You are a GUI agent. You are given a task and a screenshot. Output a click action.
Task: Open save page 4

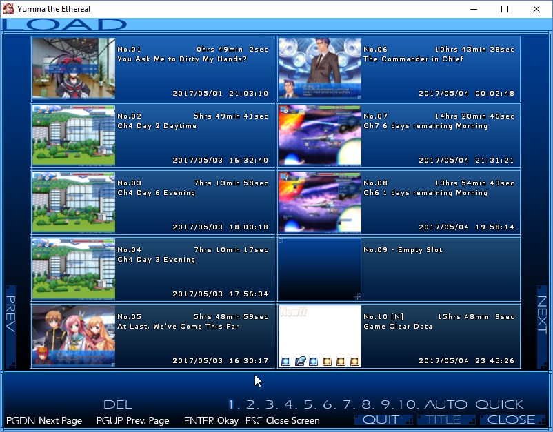[x=290, y=404]
